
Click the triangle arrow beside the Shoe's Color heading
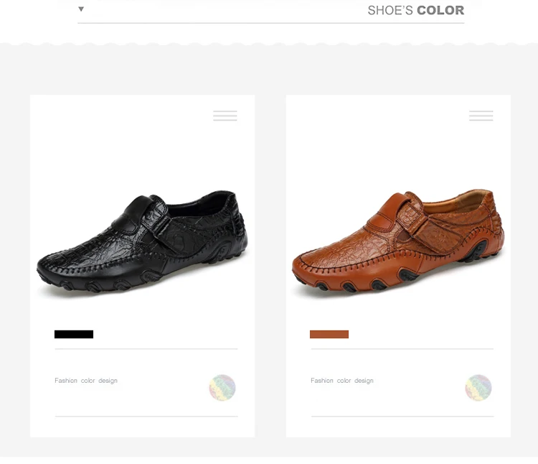(x=81, y=9)
